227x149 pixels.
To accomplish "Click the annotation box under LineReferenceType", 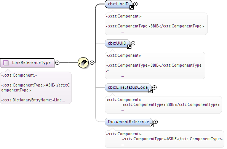I will (36, 88).
